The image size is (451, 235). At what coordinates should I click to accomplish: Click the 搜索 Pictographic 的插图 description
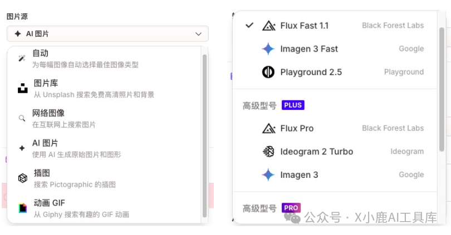(75, 184)
